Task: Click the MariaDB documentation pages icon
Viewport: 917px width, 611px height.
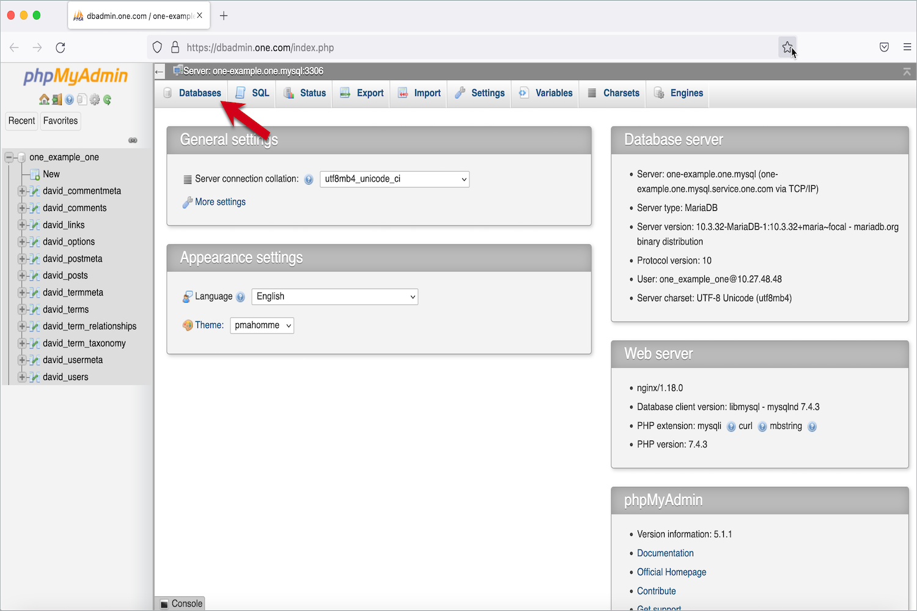Action: [x=82, y=100]
